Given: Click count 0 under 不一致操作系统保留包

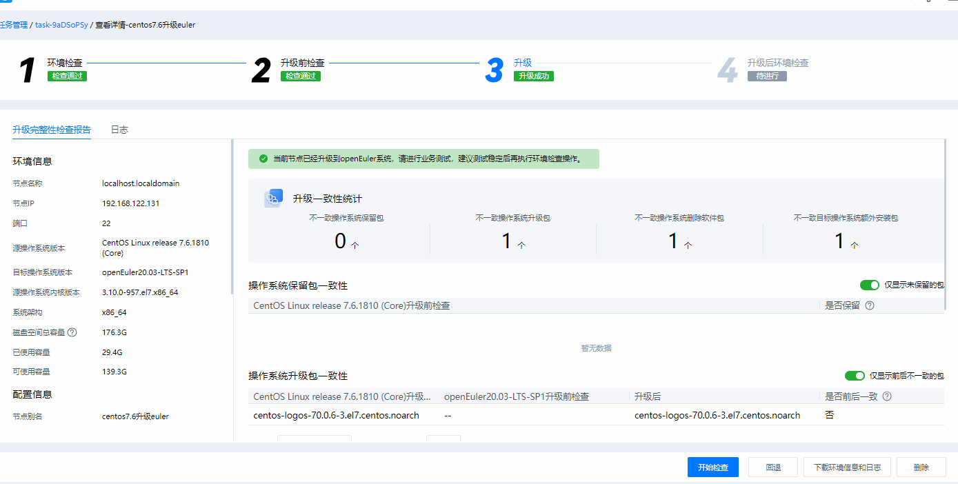Looking at the screenshot, I should 340,241.
